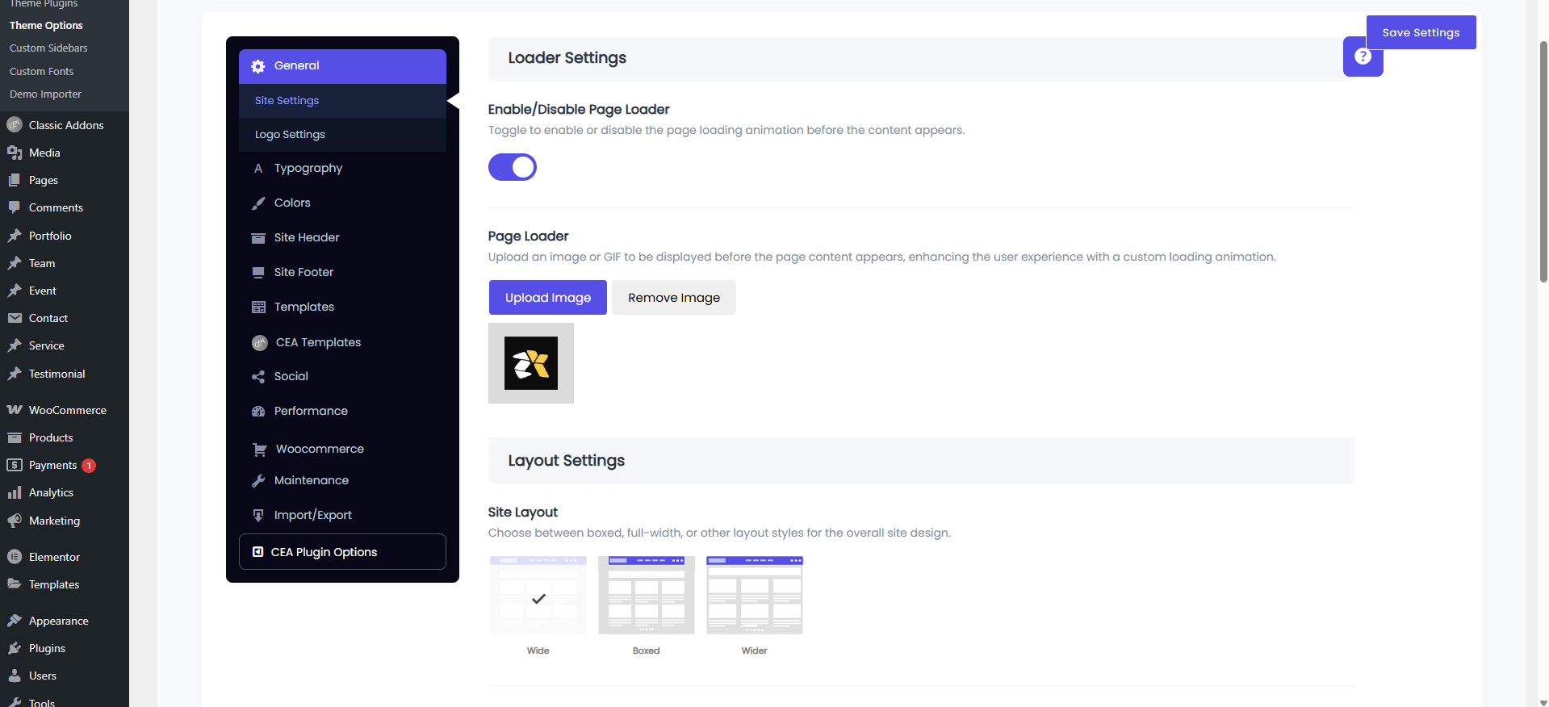Click the Performance gauge icon
This screenshot has width=1549, height=707.
[258, 412]
